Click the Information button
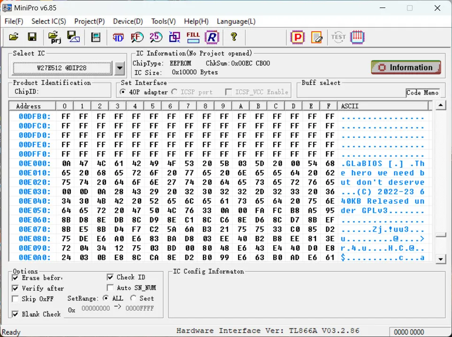This screenshot has height=337, width=452. point(406,67)
